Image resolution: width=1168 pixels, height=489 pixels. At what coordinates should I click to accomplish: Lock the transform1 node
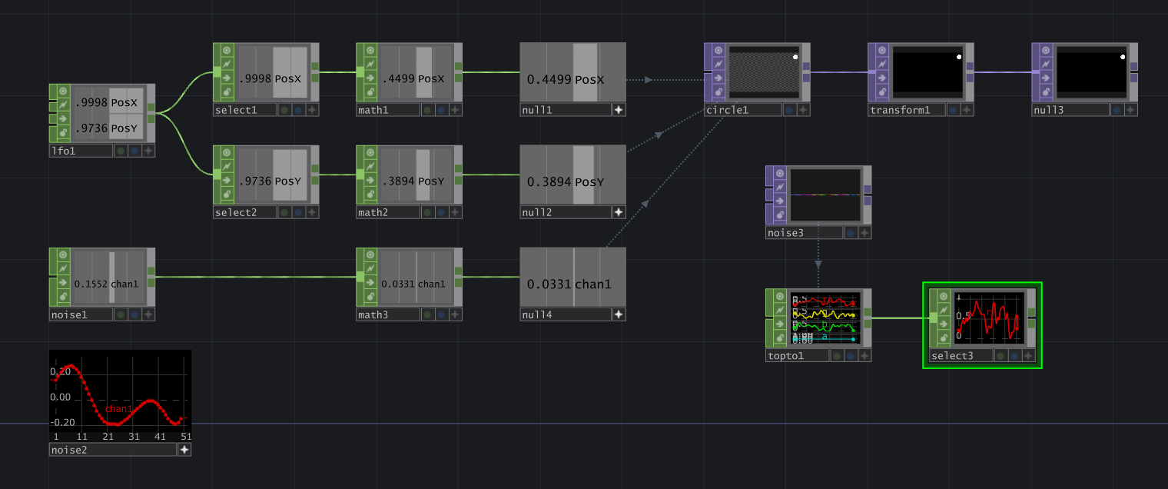pyautogui.click(x=881, y=92)
